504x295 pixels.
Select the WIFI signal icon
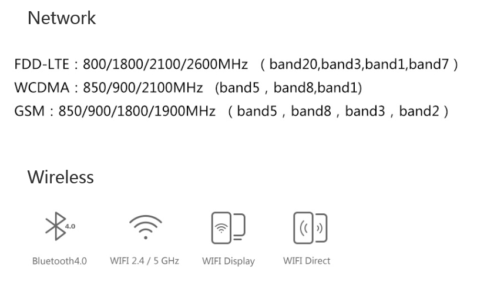point(146,227)
